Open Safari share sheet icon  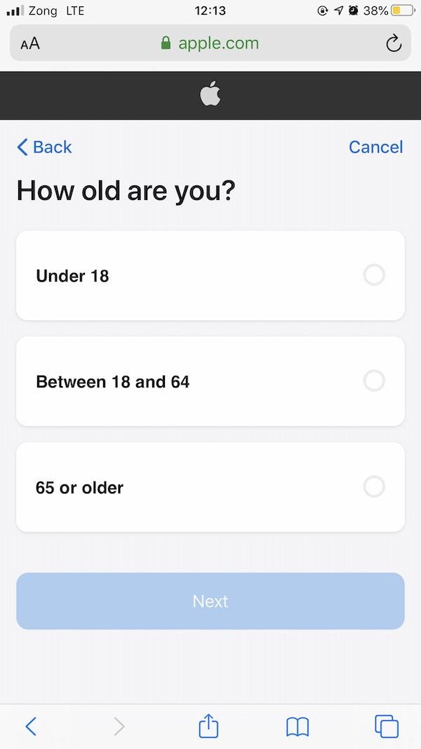tap(208, 726)
